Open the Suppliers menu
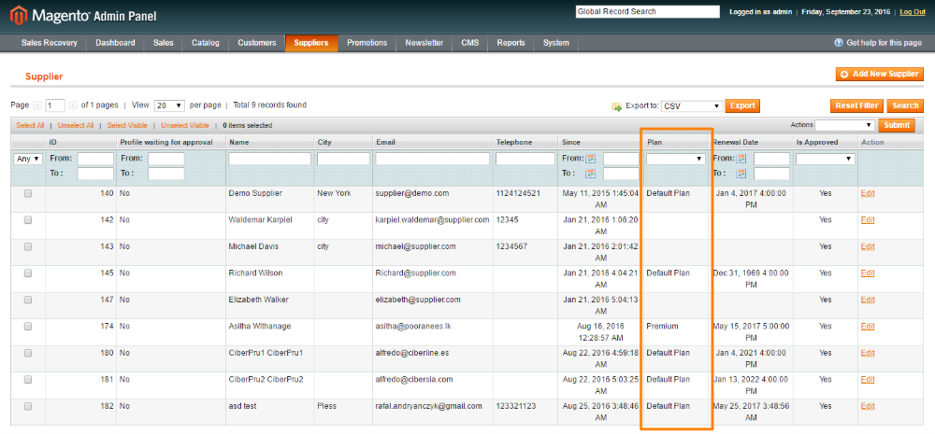This screenshot has width=935, height=434. coord(311,43)
